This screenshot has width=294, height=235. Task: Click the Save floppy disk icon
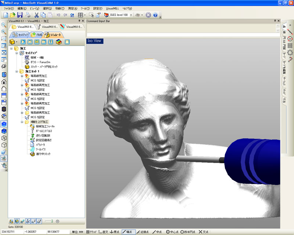[x=20, y=15]
